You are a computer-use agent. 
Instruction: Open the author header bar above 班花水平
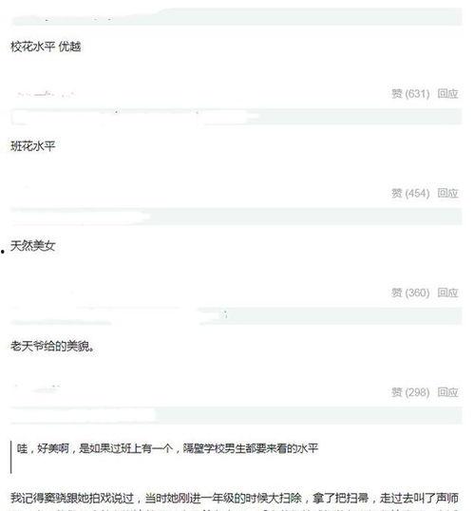click(237, 117)
